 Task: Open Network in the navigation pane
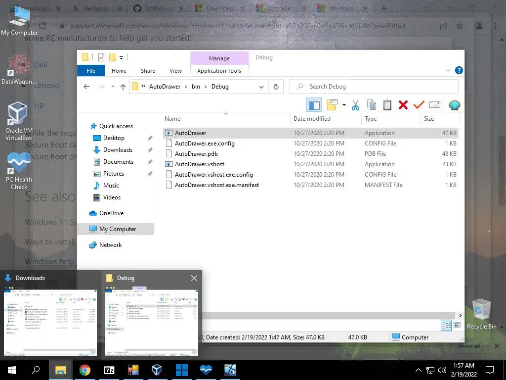110,244
